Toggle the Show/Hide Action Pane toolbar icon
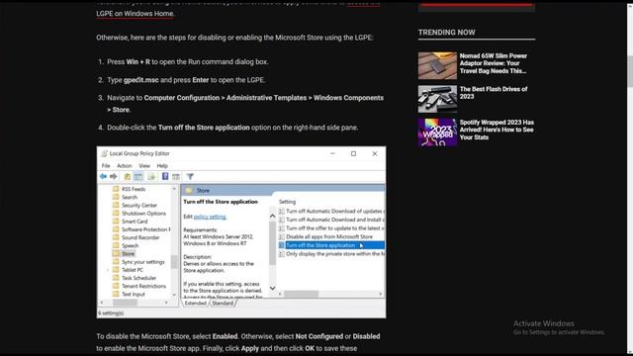Screen dimensions: 633x356 [x=176, y=176]
